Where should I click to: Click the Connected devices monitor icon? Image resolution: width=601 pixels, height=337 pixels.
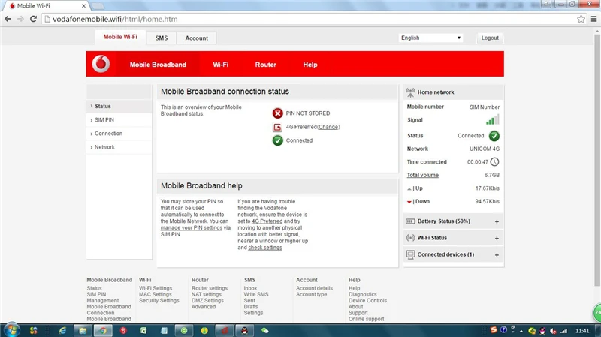click(410, 254)
